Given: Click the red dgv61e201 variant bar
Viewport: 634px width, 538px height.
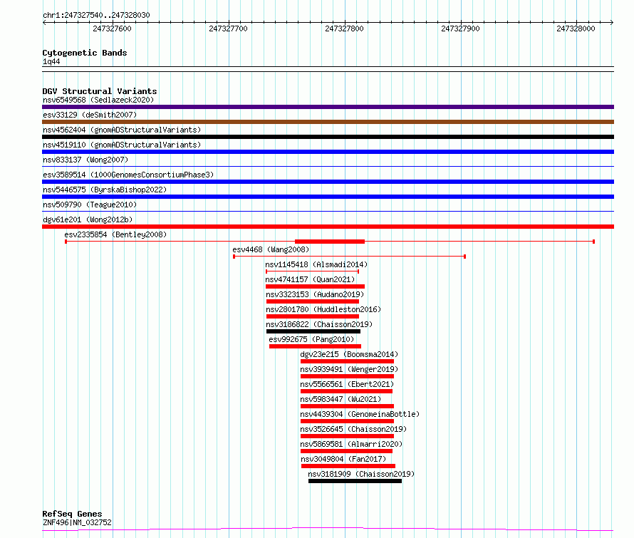Looking at the screenshot, I should pos(328,227).
